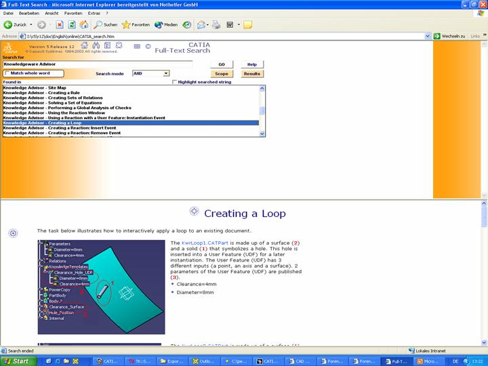The width and height of the screenshot is (488, 366).
Task: Open the Edit button dropdown arrow
Action: point(239,24)
